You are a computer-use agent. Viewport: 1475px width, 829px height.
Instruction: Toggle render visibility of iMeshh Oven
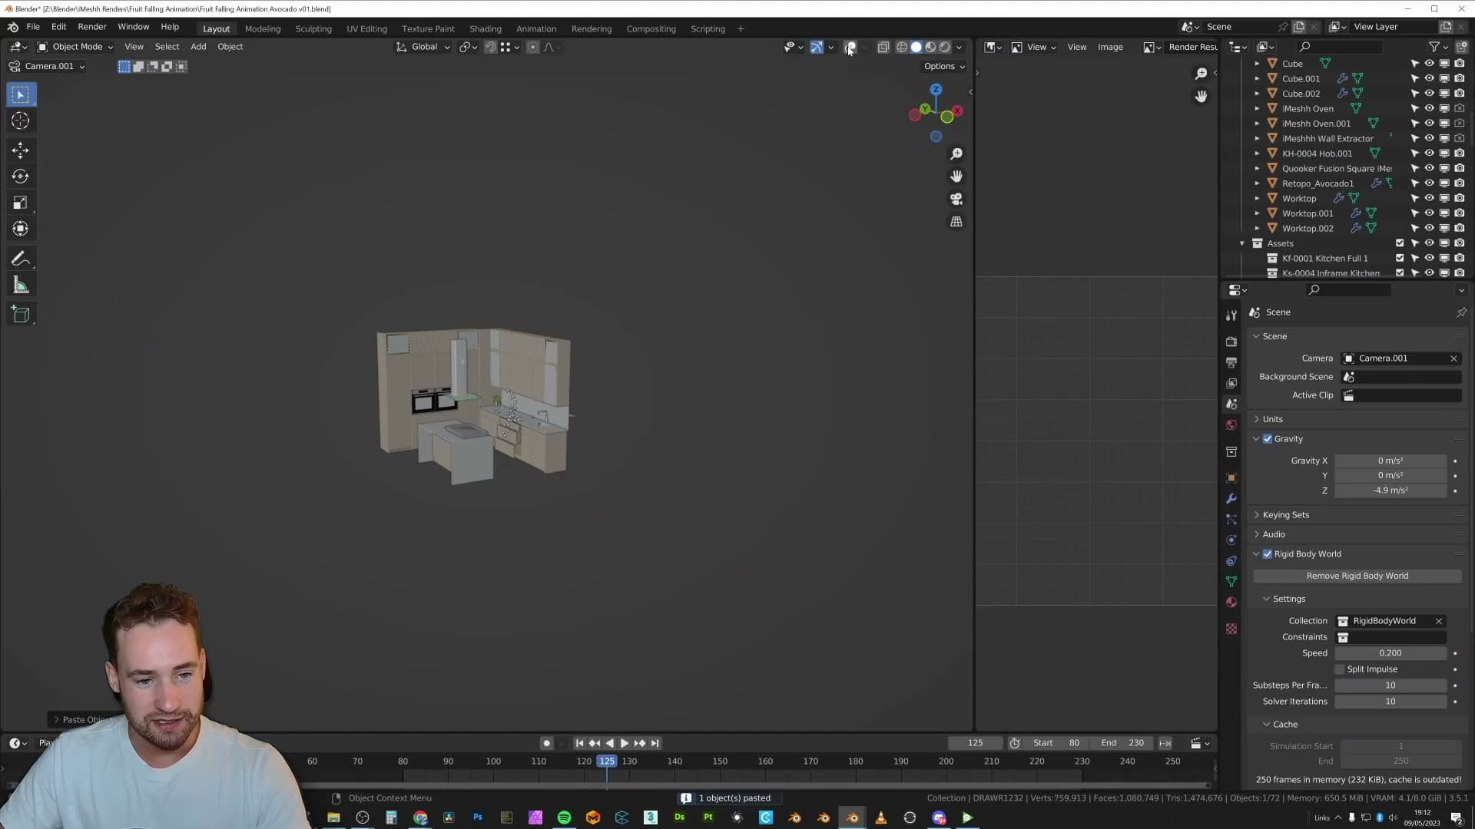pos(1460,108)
